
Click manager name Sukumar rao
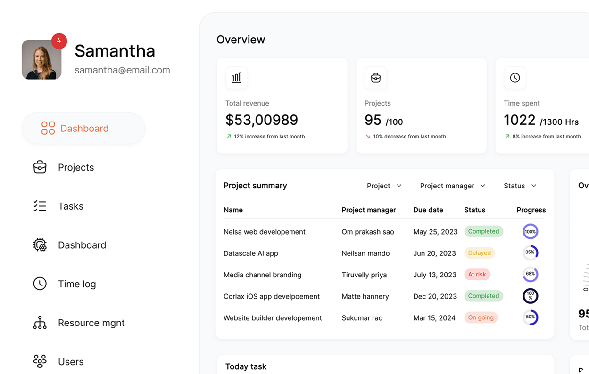[362, 318]
